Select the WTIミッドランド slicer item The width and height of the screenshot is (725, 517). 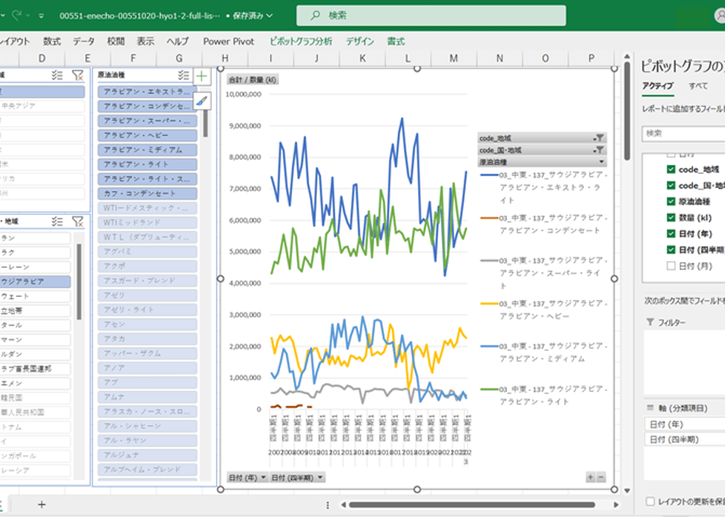(x=148, y=222)
